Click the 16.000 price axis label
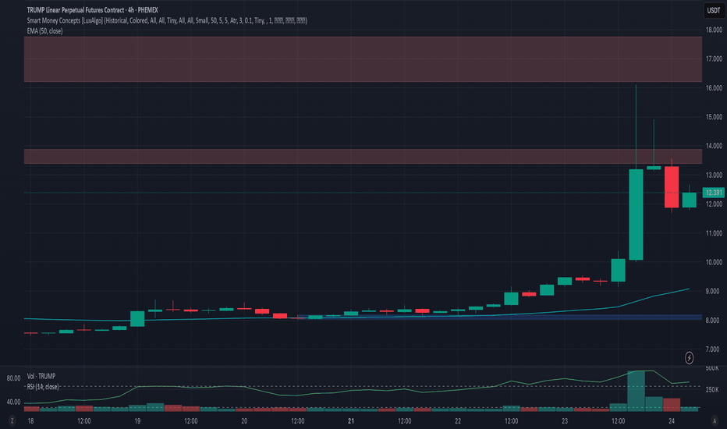Image resolution: width=727 pixels, height=429 pixels. [x=714, y=87]
